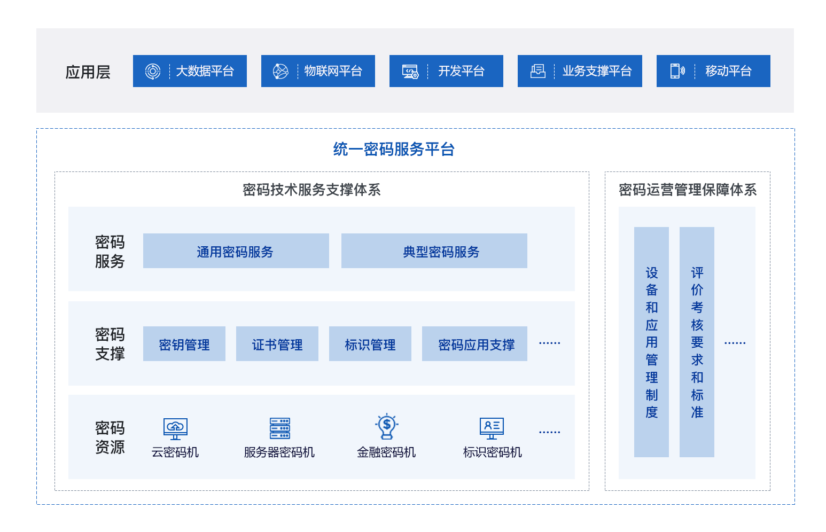Select the server cipher machine icon
The width and height of the screenshot is (826, 532).
(x=279, y=428)
